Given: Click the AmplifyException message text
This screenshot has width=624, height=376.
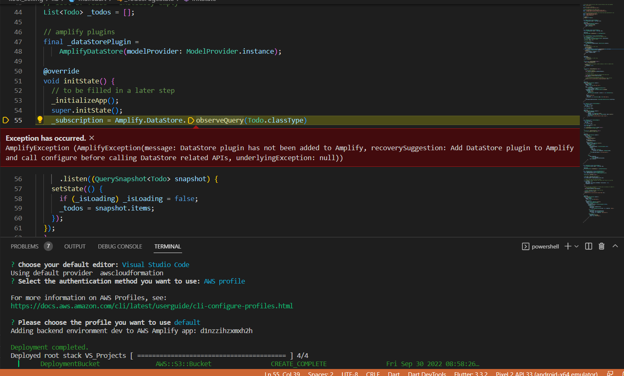Looking at the screenshot, I should pos(289,153).
